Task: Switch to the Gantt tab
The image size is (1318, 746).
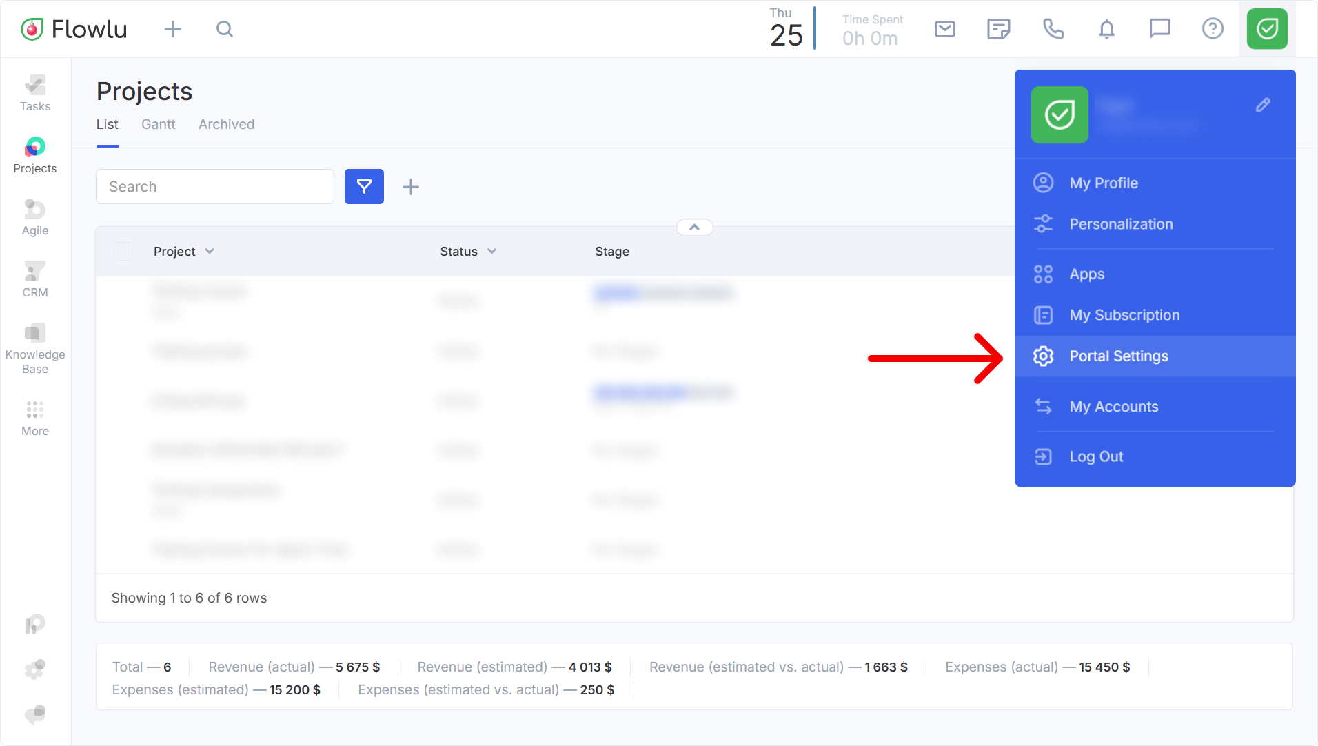Action: point(159,125)
